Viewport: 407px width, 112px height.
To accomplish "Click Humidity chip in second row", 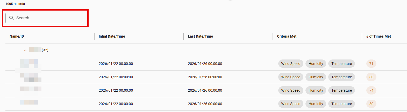I will click(316, 77).
